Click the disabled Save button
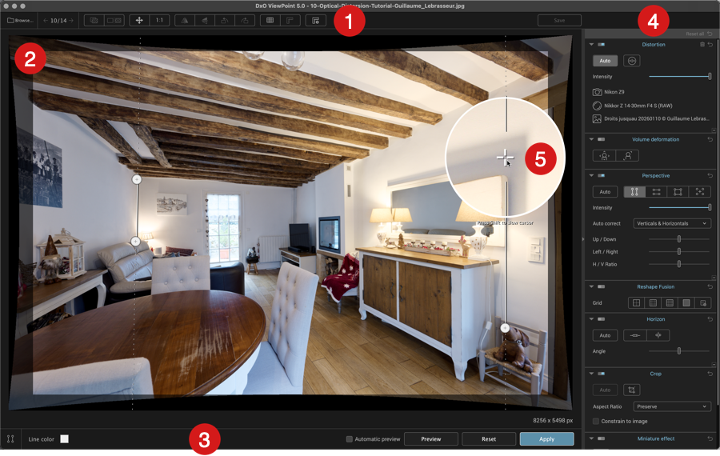 [x=559, y=20]
